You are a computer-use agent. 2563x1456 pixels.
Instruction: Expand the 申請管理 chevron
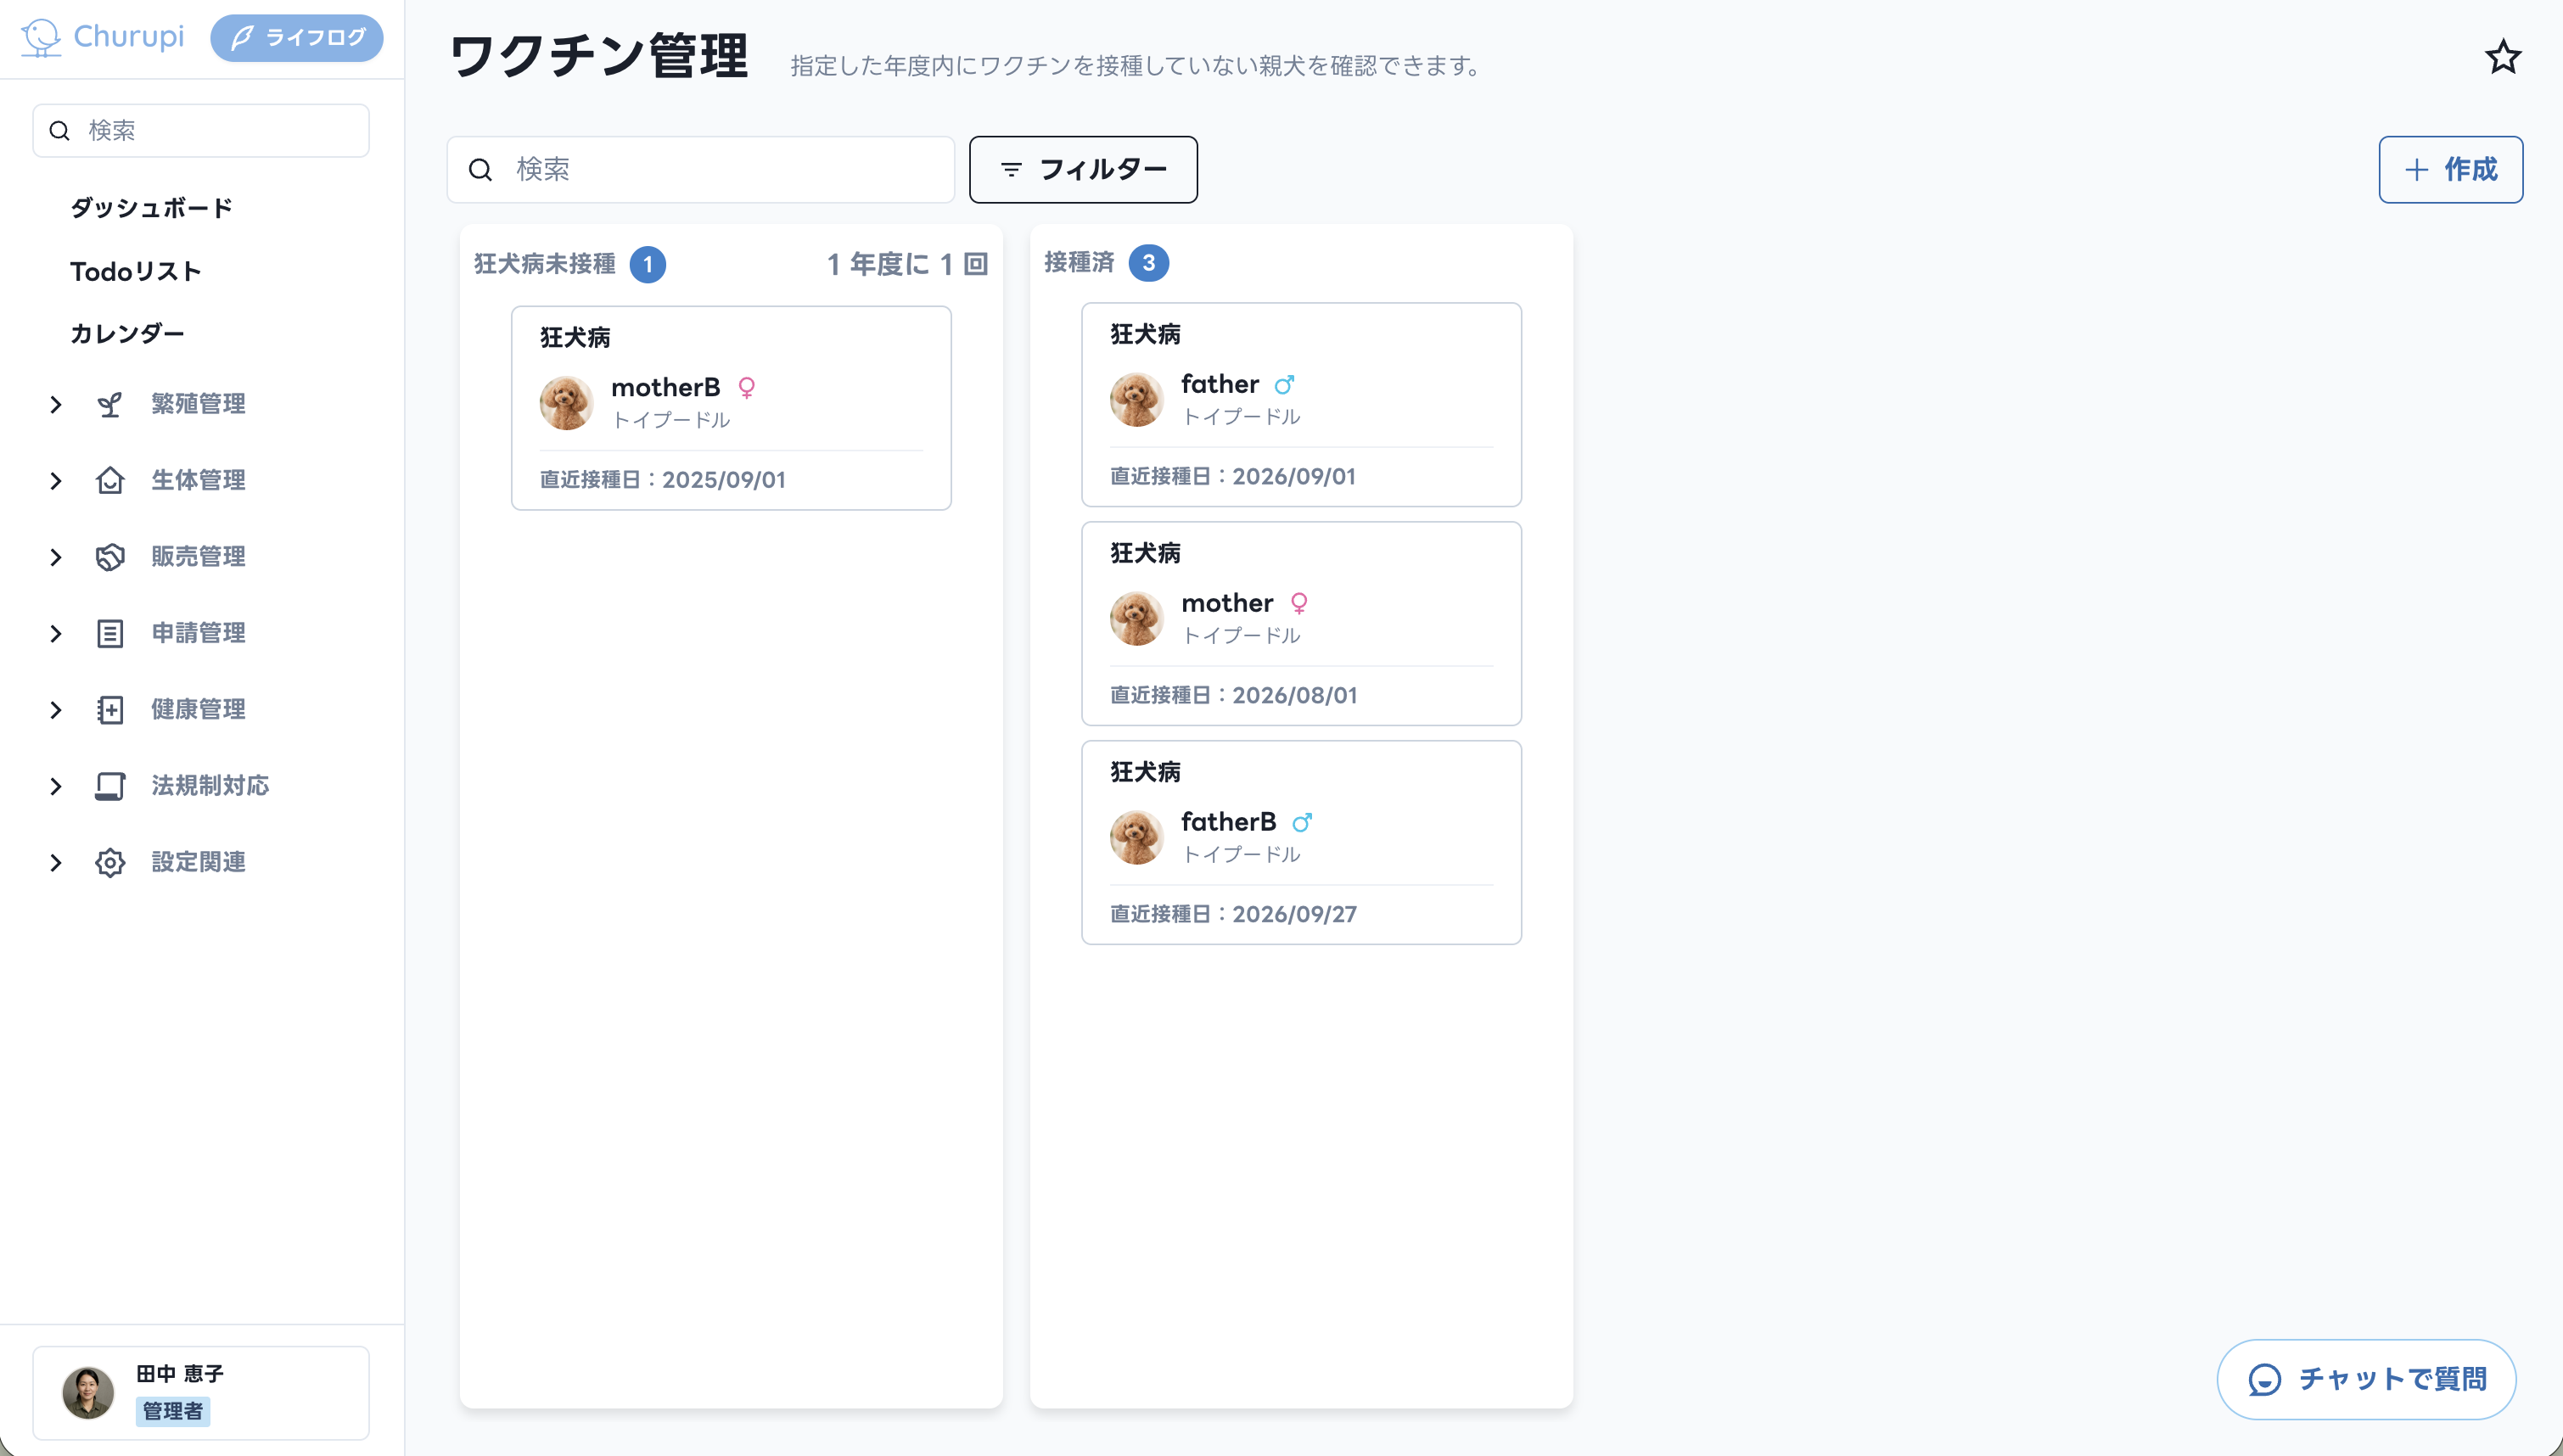(x=56, y=633)
